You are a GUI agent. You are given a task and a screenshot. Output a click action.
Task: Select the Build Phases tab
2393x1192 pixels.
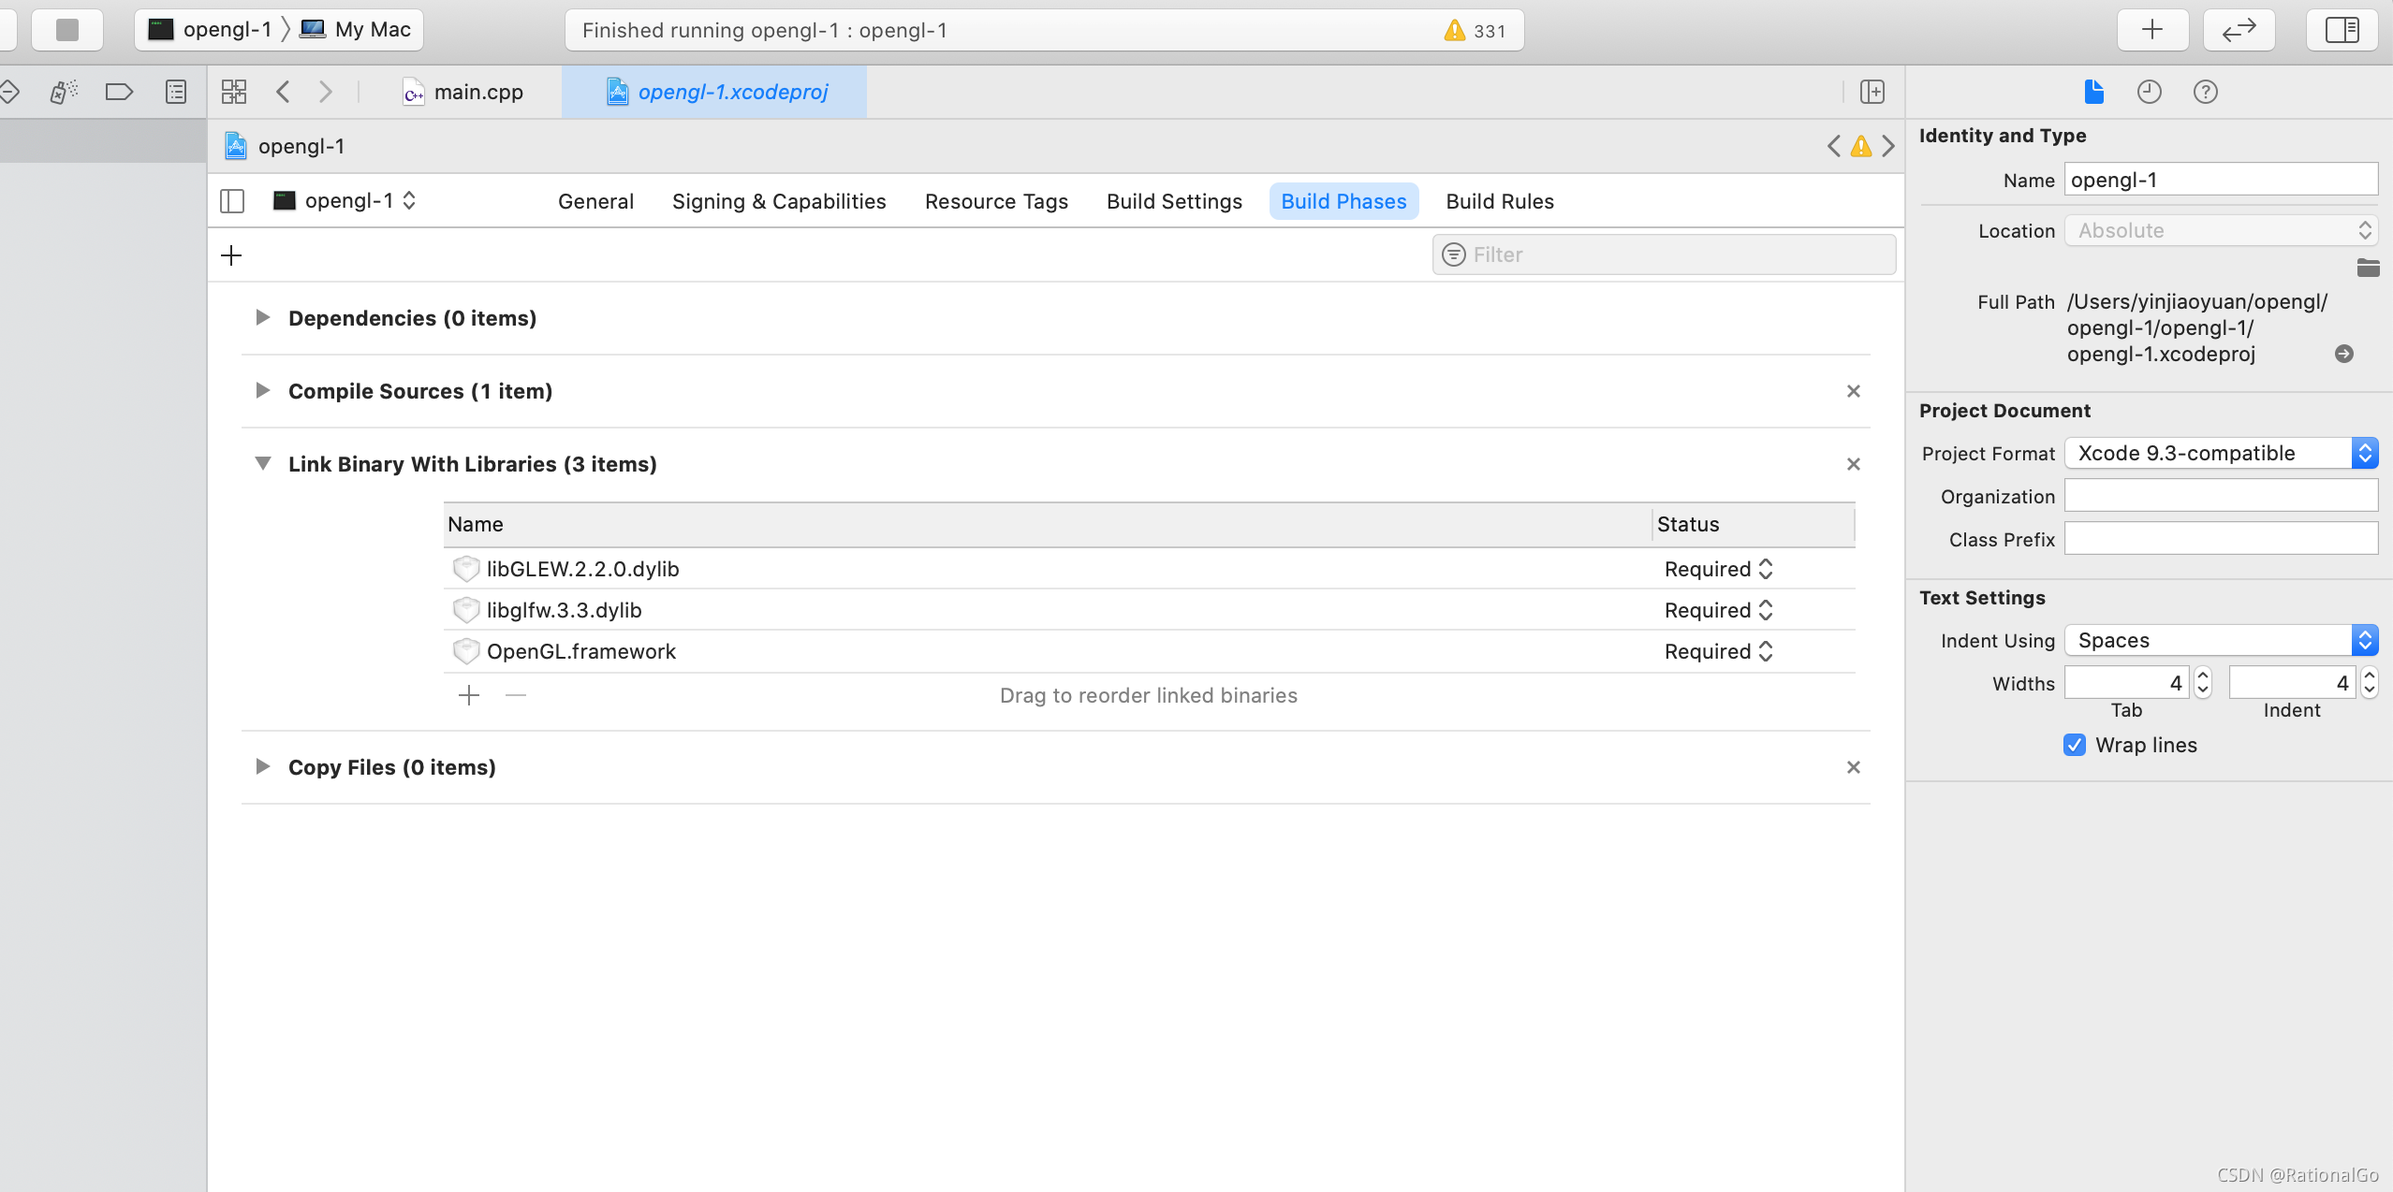point(1343,201)
